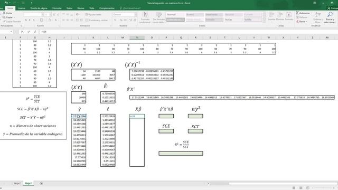Image resolution: width=338 pixels, height=190 pixels.
Task: Cut selection with the Cortar scissors
Action: tap(4, 13)
